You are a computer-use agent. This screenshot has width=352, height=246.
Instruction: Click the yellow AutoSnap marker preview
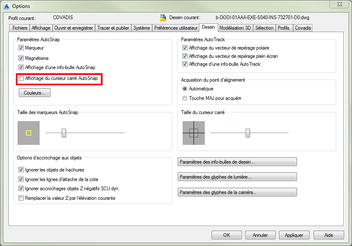pos(28,133)
